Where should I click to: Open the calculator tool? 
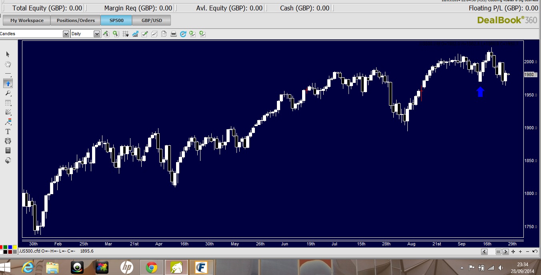(8, 151)
